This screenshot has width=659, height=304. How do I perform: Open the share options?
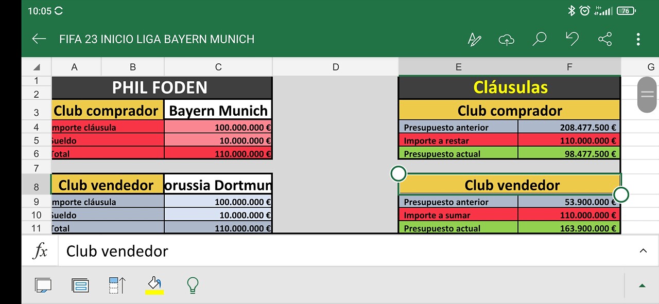(605, 39)
